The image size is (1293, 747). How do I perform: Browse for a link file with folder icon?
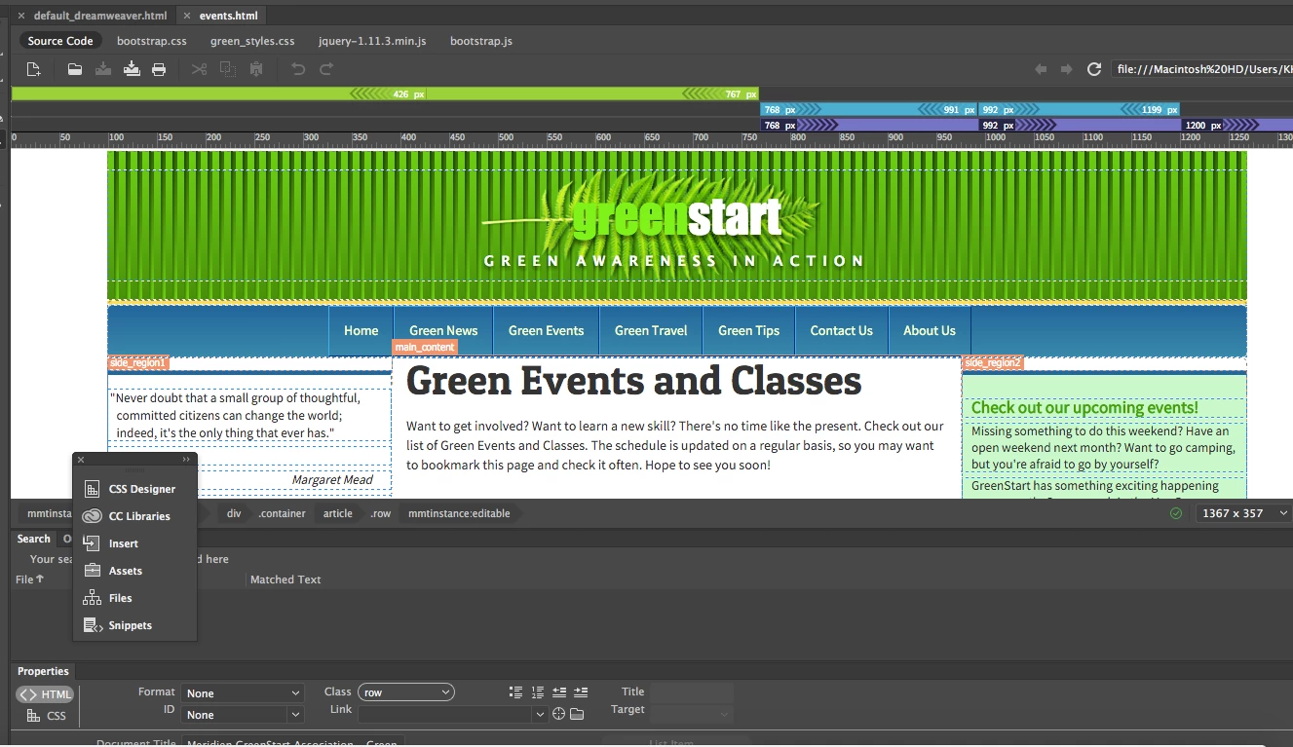[x=577, y=714]
